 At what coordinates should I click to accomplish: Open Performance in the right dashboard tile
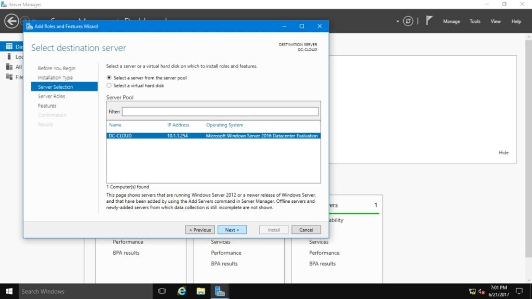click(x=324, y=253)
